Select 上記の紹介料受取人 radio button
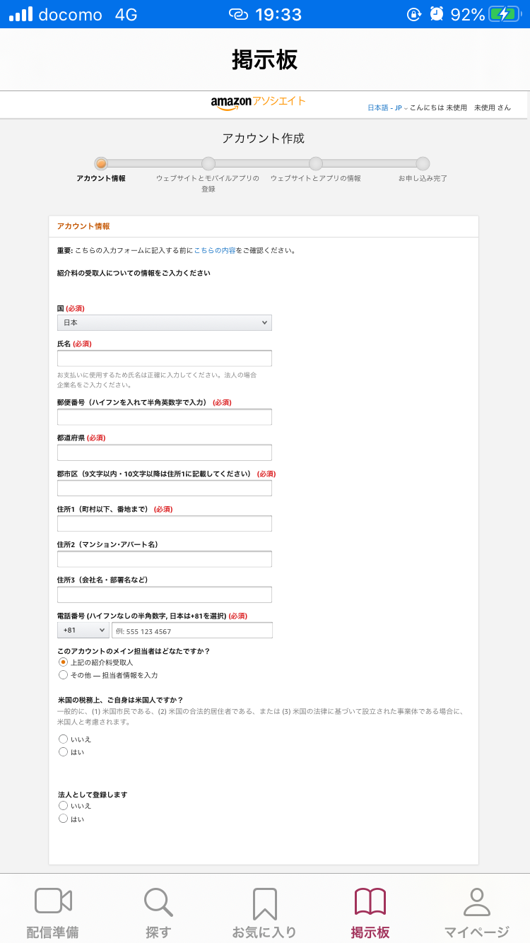The height and width of the screenshot is (943, 530). point(63,662)
